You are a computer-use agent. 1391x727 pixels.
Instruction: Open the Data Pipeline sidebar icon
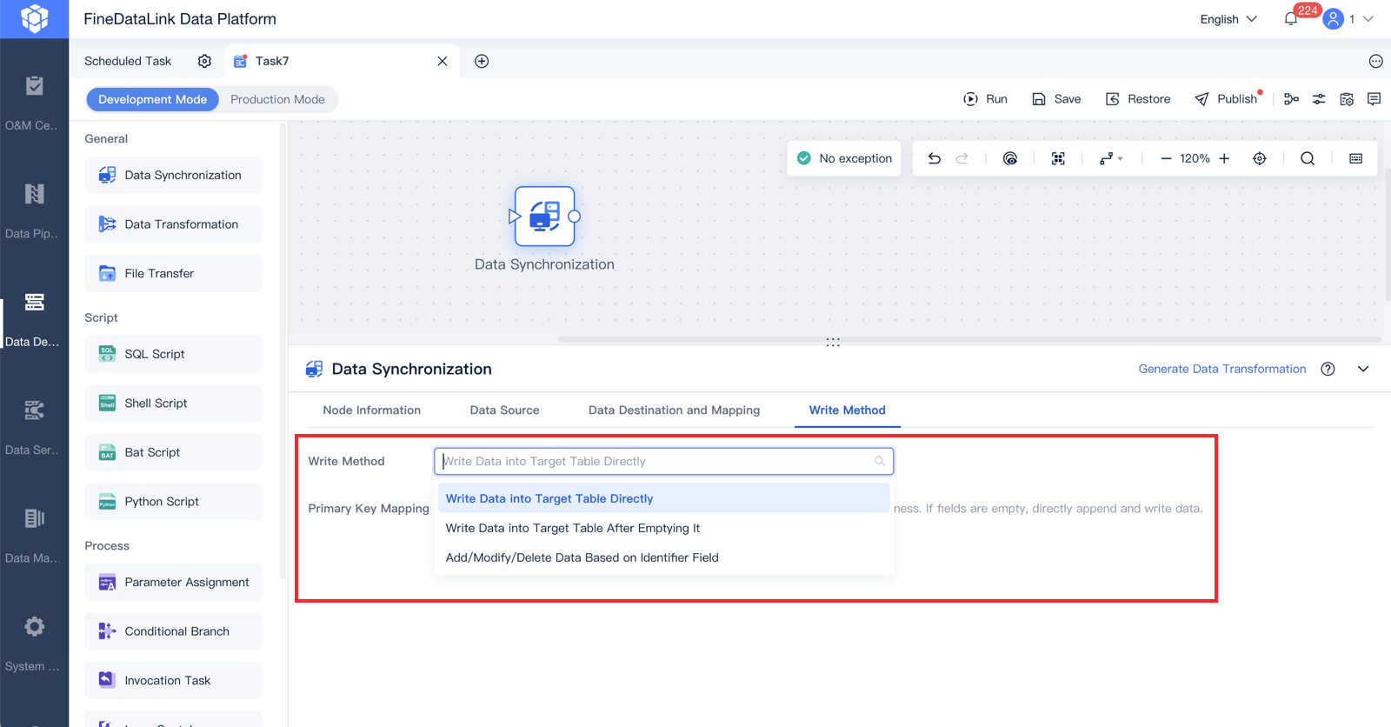tap(34, 194)
